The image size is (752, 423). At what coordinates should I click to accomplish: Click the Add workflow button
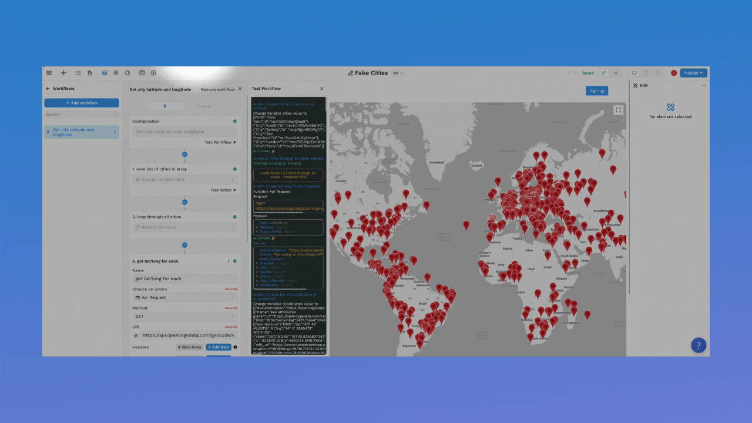82,103
